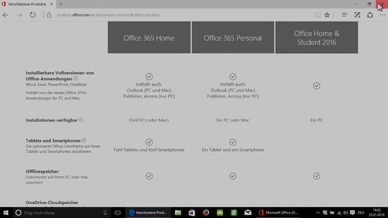Select the Verschiedene Produkte tab

[x=27, y=4]
